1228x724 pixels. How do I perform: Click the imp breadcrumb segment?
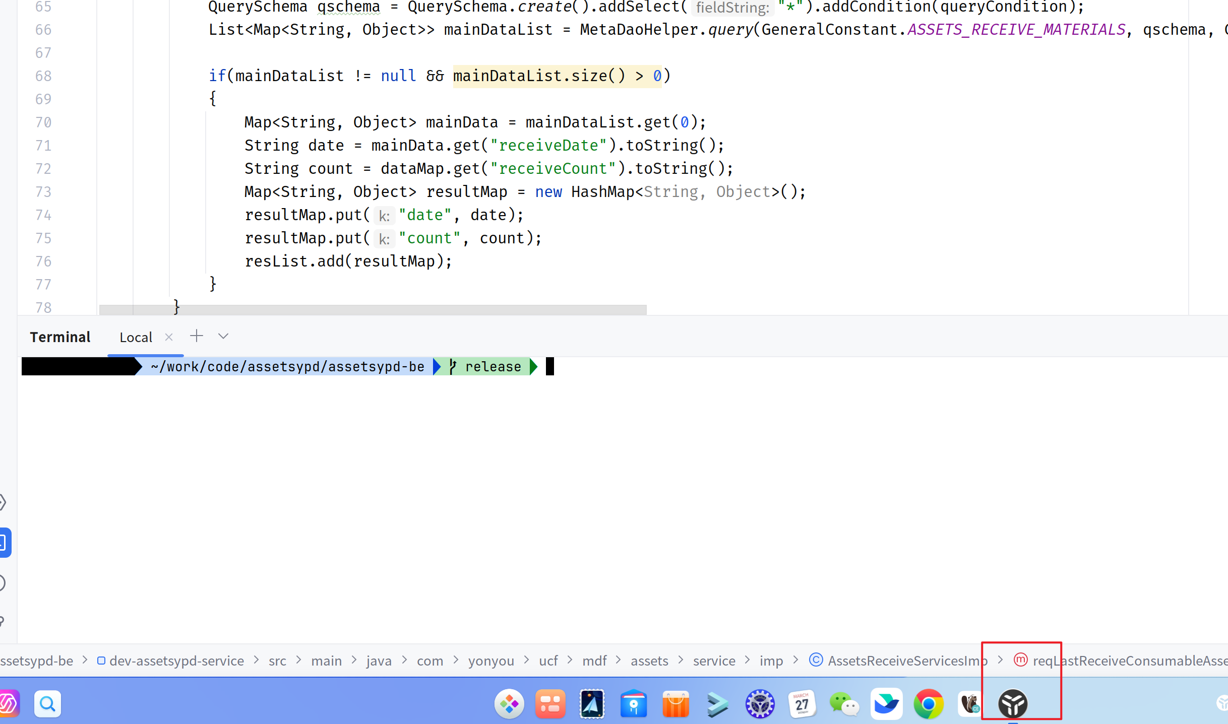pyautogui.click(x=771, y=661)
